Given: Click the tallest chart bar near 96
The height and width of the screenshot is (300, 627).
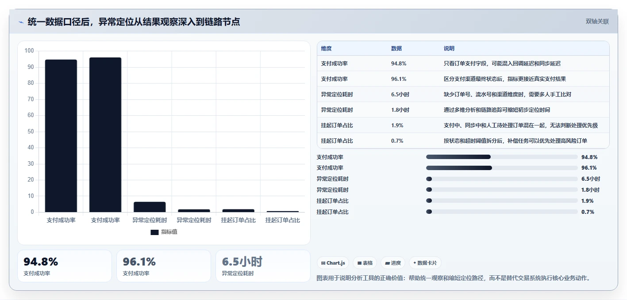Looking at the screenshot, I should click(105, 135).
